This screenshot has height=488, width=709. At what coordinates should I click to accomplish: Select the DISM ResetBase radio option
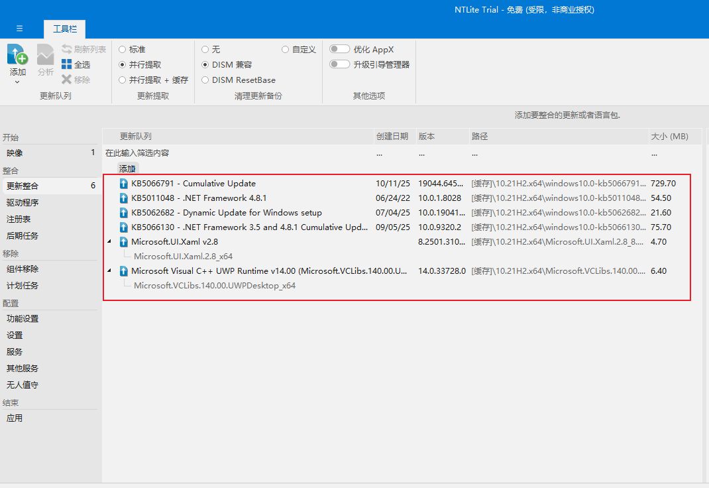pos(205,80)
